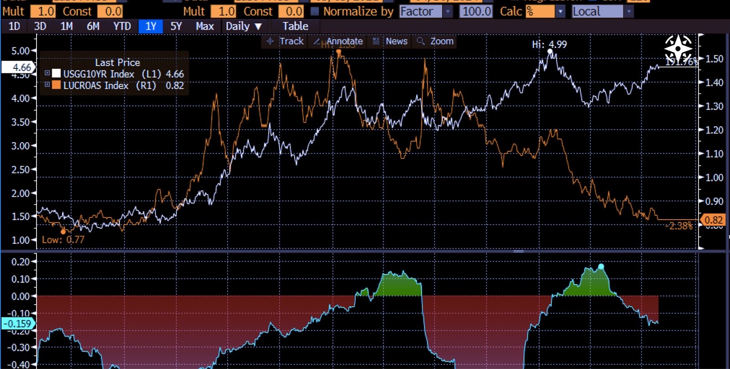The image size is (730, 369).
Task: Select the YTD range tab
Action: click(x=122, y=26)
